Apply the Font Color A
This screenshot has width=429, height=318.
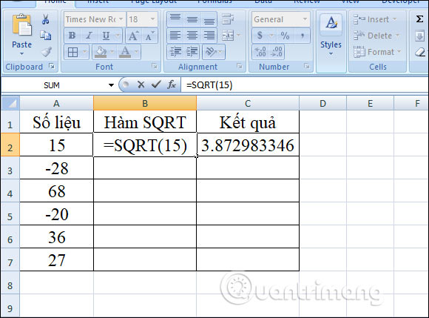(x=125, y=52)
